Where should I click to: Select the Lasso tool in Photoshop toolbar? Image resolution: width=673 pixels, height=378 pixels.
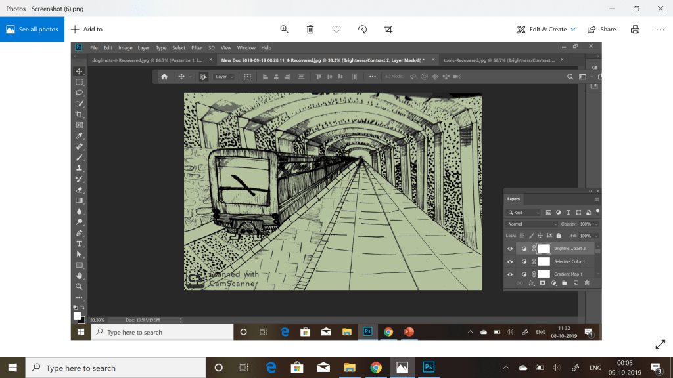tap(80, 93)
